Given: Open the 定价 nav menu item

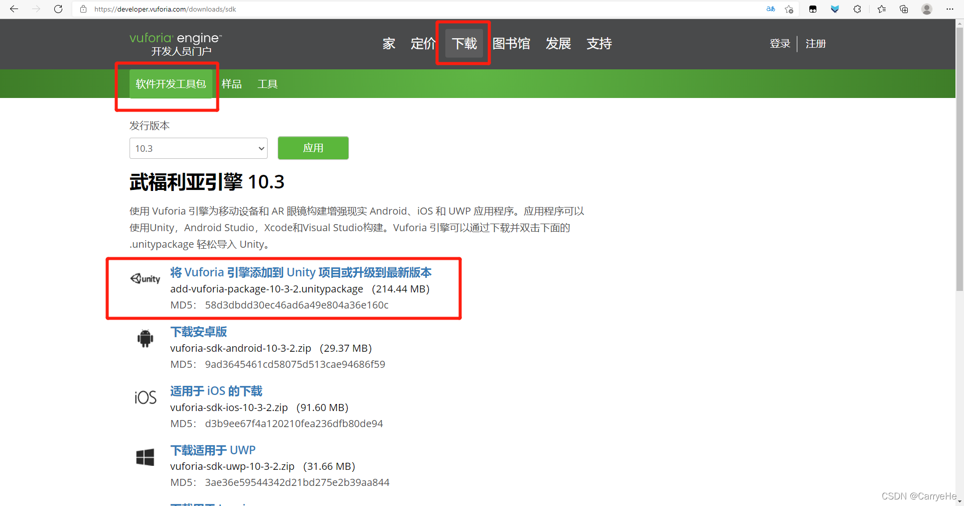Looking at the screenshot, I should coord(423,44).
